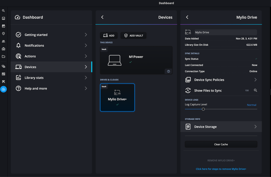
Task: Click the Library stats chart icon
Action: click(x=18, y=78)
